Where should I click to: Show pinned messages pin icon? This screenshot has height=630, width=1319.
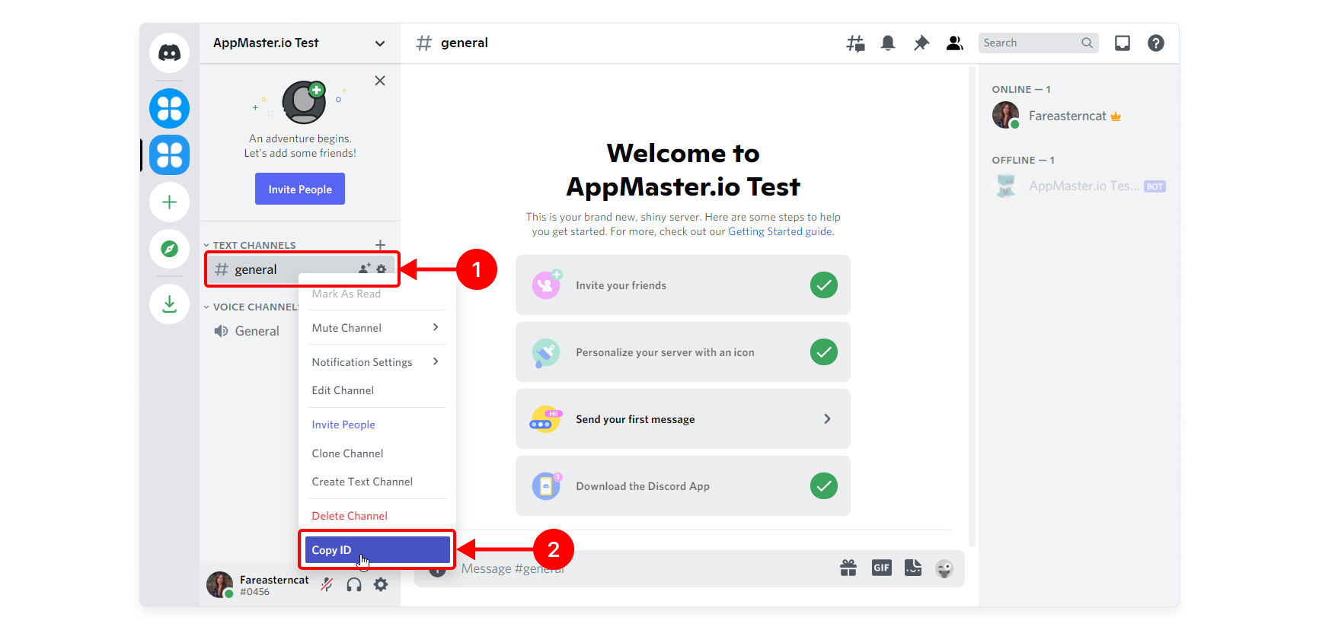point(921,43)
